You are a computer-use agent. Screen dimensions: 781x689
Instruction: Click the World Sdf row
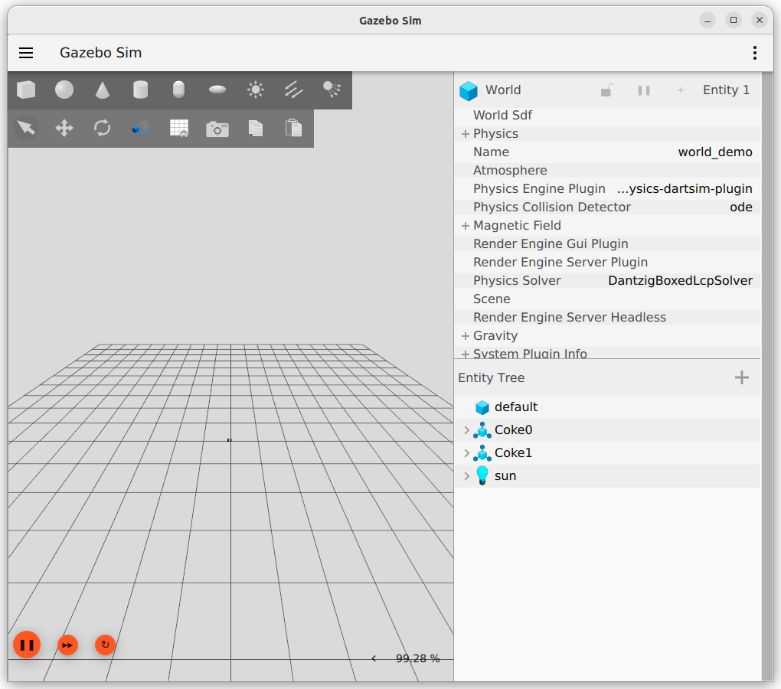click(x=607, y=116)
